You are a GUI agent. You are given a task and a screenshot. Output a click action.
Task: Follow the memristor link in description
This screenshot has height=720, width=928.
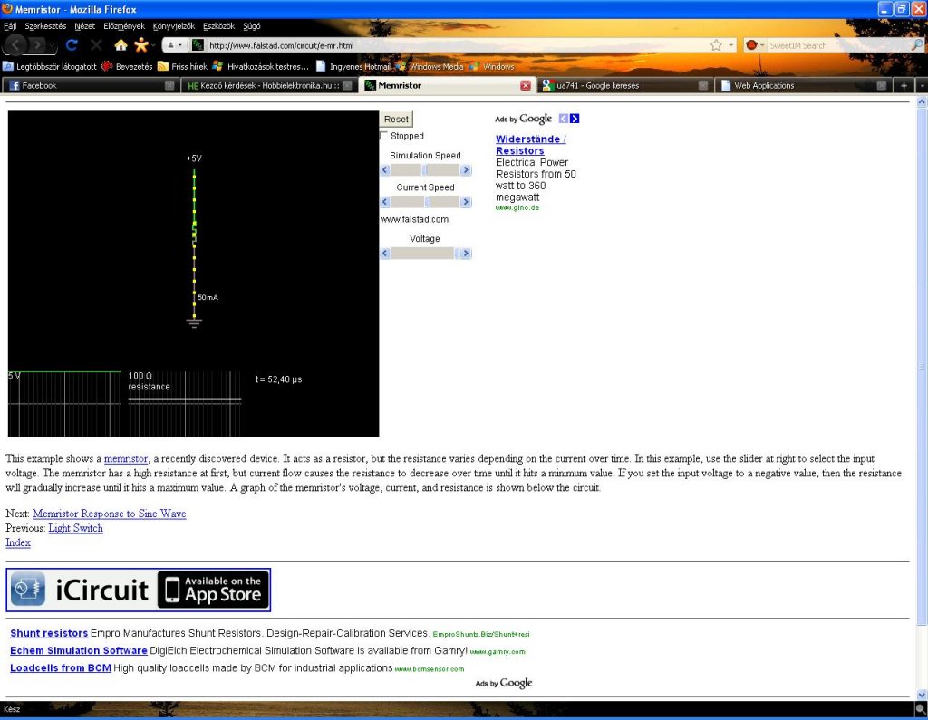126,458
